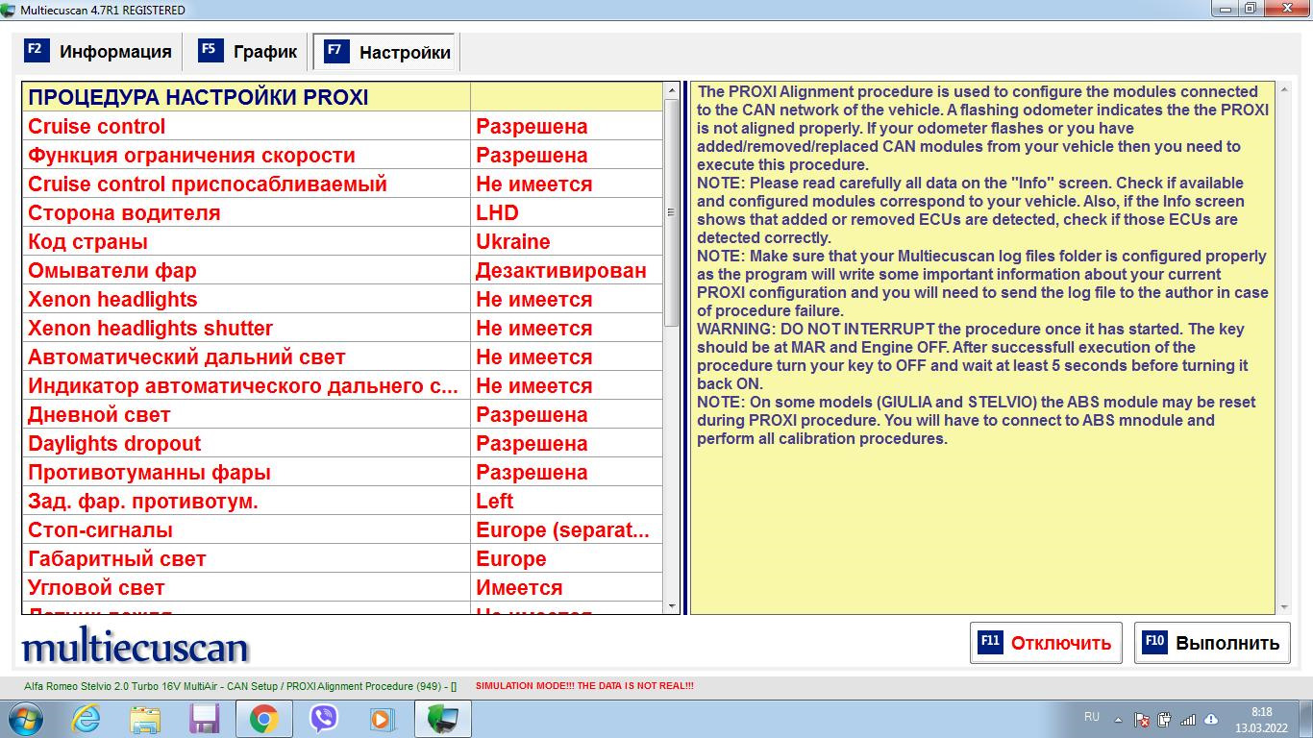Click the Europe (separat... value cell
Image resolution: width=1313 pixels, height=738 pixels.
(x=567, y=529)
